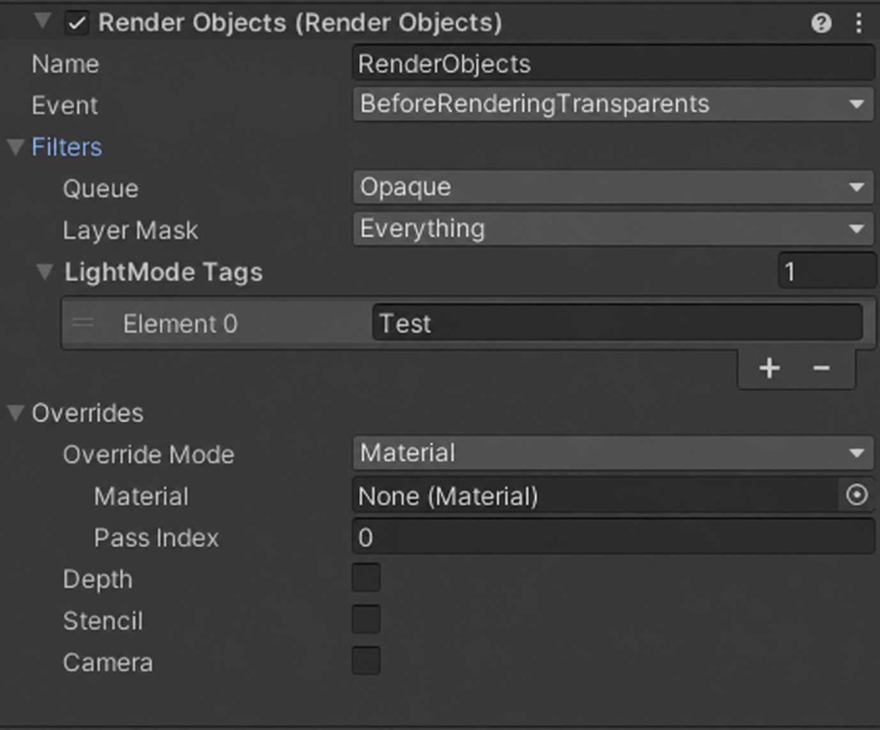
Task: Disable the Render Objects feature checkbox
Action: (77, 24)
